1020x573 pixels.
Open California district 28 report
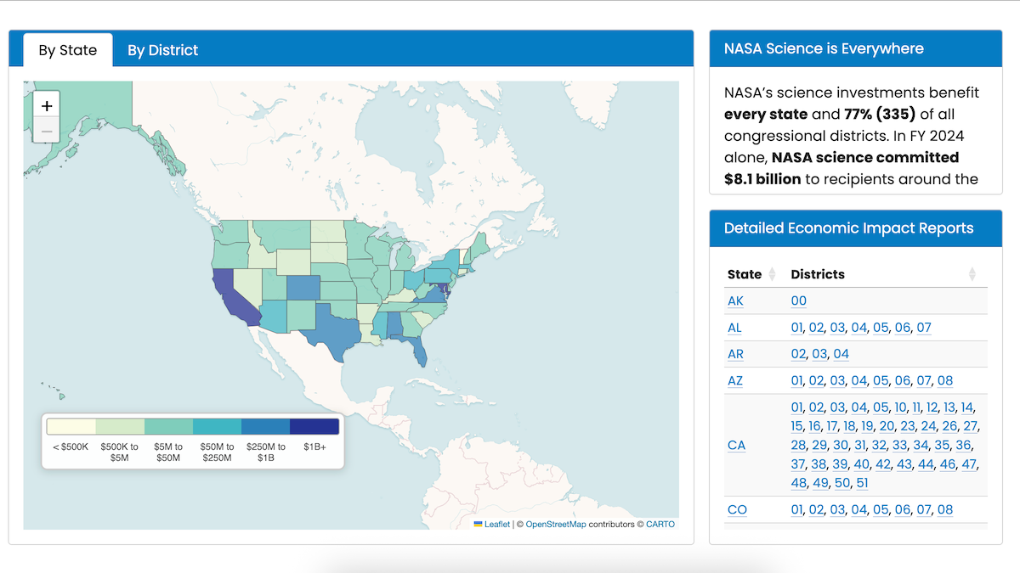click(x=798, y=445)
